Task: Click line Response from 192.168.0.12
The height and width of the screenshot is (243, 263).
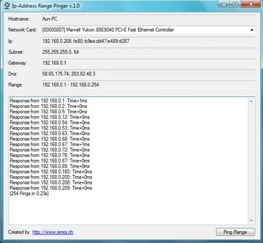Action: click(50, 117)
